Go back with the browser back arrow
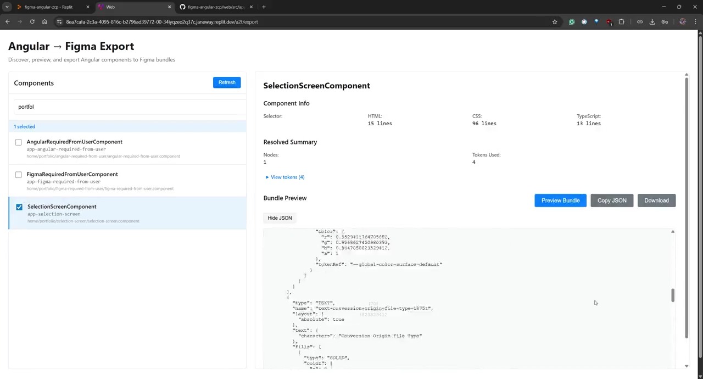The width and height of the screenshot is (703, 379). point(8,22)
